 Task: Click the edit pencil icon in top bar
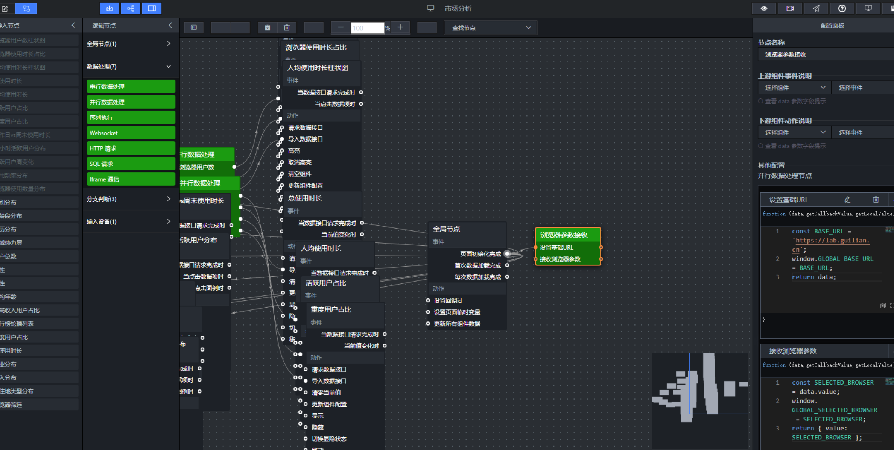(5, 8)
